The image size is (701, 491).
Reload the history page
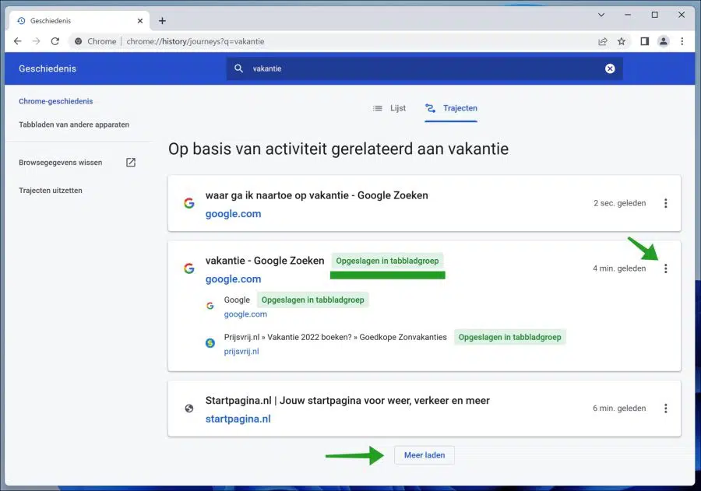(x=55, y=41)
